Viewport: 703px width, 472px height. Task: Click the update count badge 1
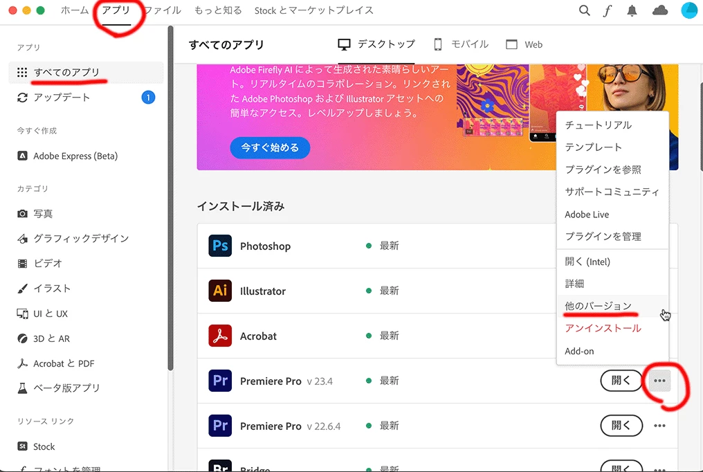148,98
